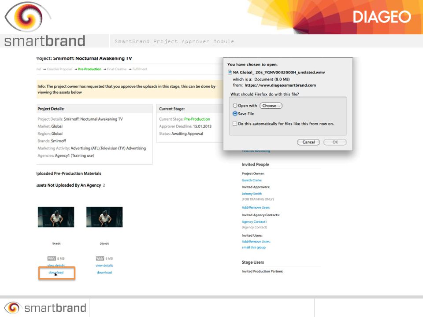Select the 'Save File' radio option

click(235, 114)
